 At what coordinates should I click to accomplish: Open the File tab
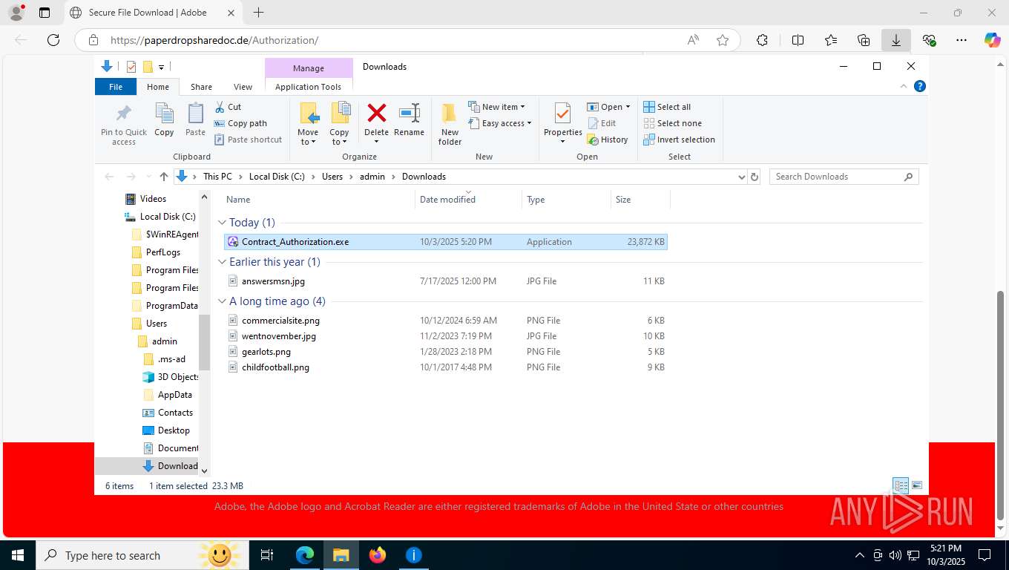coord(116,87)
